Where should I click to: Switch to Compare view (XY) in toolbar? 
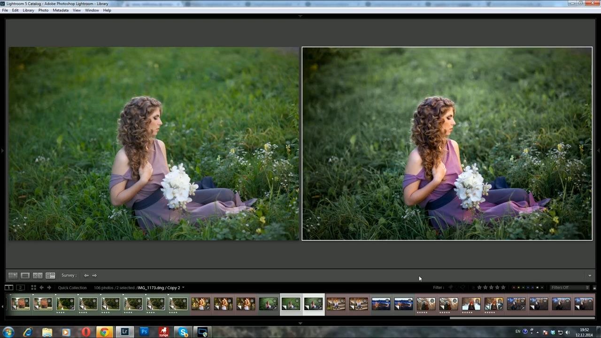tap(38, 276)
